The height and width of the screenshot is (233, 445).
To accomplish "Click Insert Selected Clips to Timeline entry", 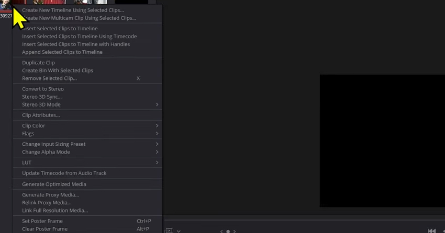I will 60,29.
